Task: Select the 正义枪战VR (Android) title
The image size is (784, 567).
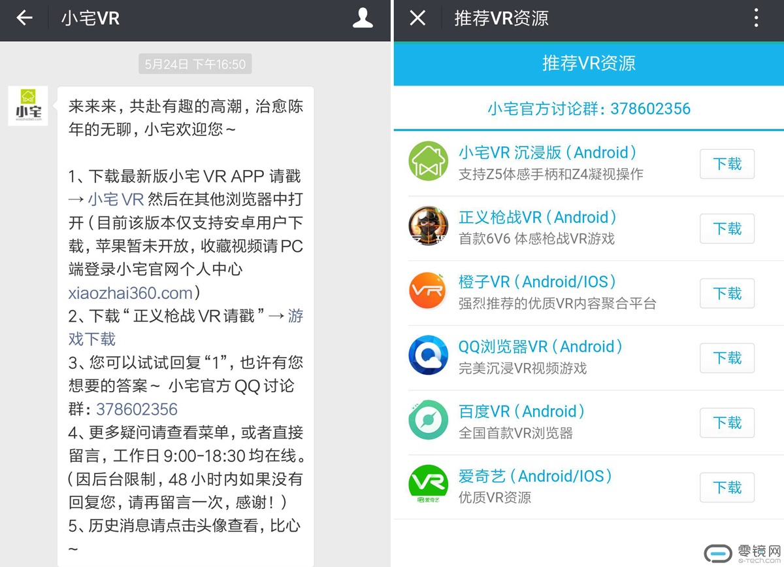Action: 538,217
